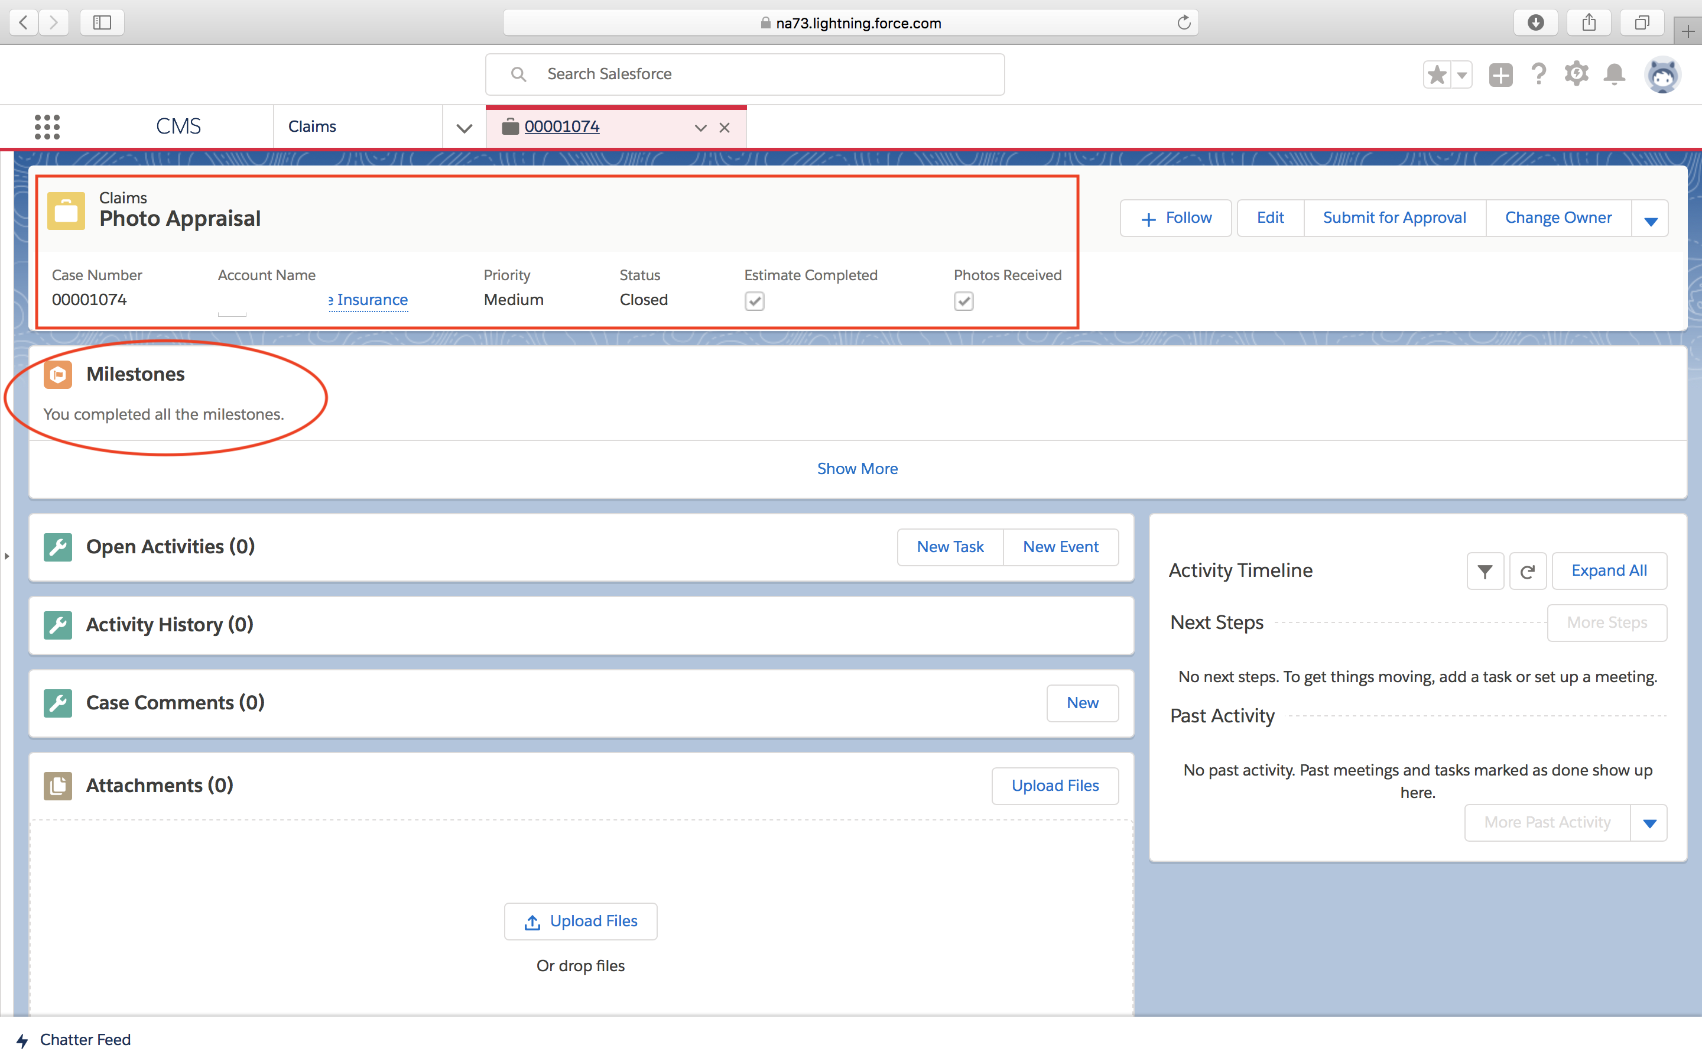1702x1064 pixels.
Task: Switch to the 00001074 case tab
Action: [561, 126]
